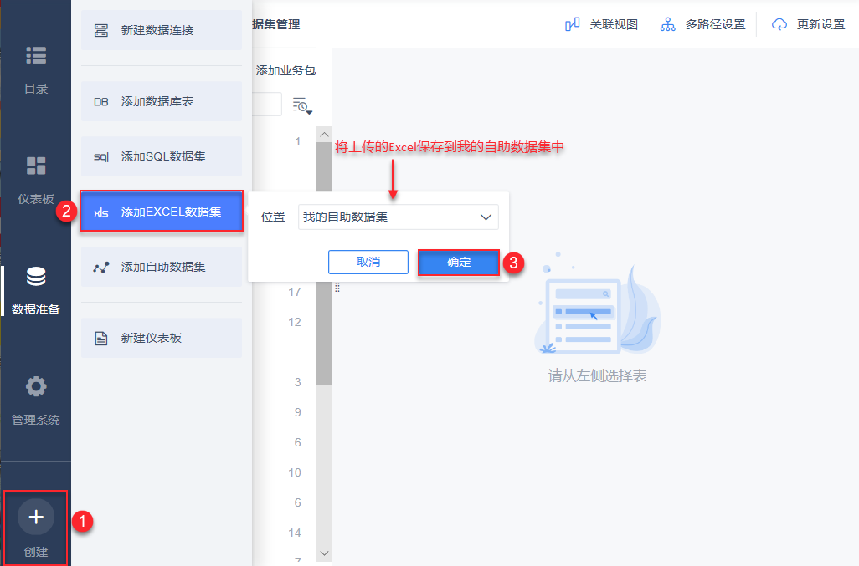Click the row count 14
859x566 pixels.
click(295, 533)
